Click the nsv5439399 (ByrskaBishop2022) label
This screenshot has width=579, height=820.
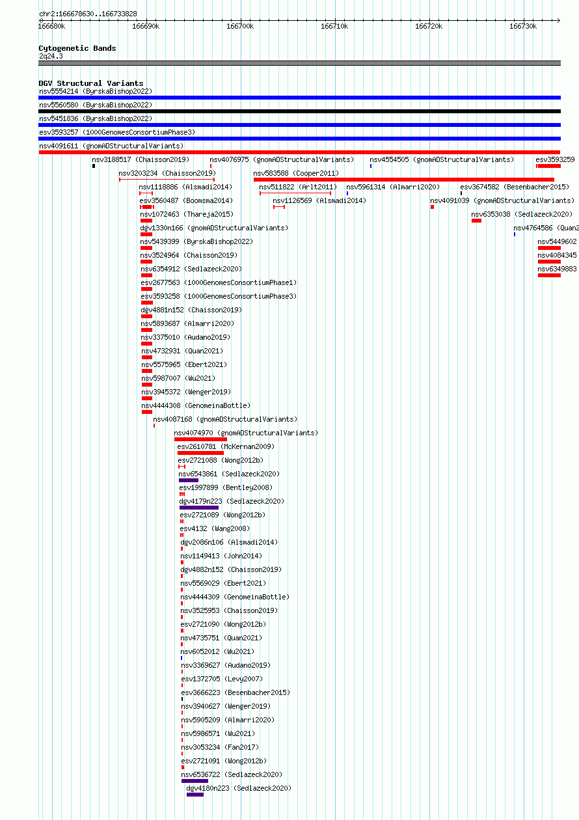(x=197, y=241)
